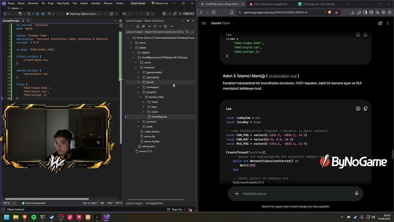
Task: Refresh the Solution Explorer view
Action: click(155, 26)
